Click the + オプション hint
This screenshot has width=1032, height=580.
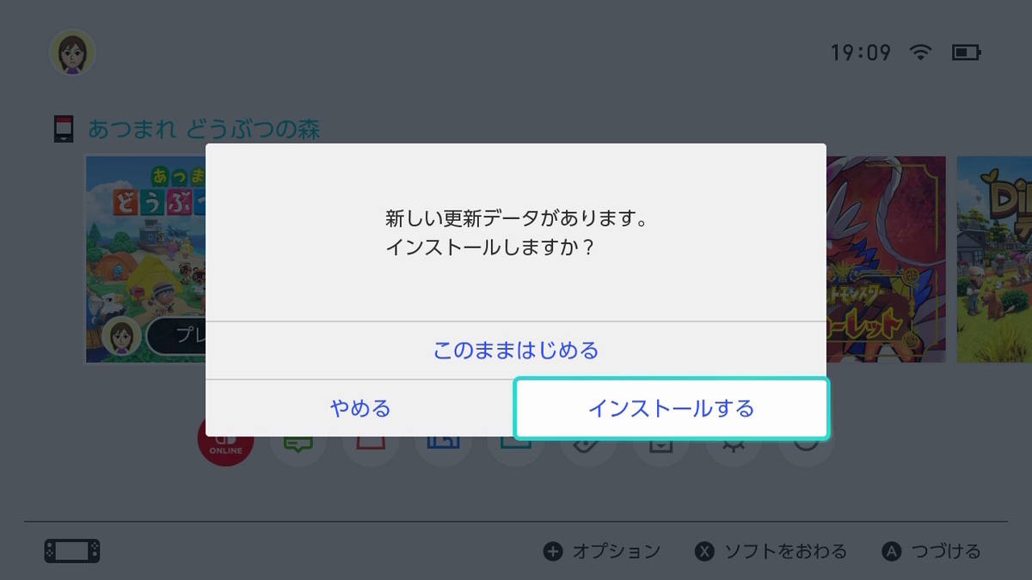tap(602, 552)
